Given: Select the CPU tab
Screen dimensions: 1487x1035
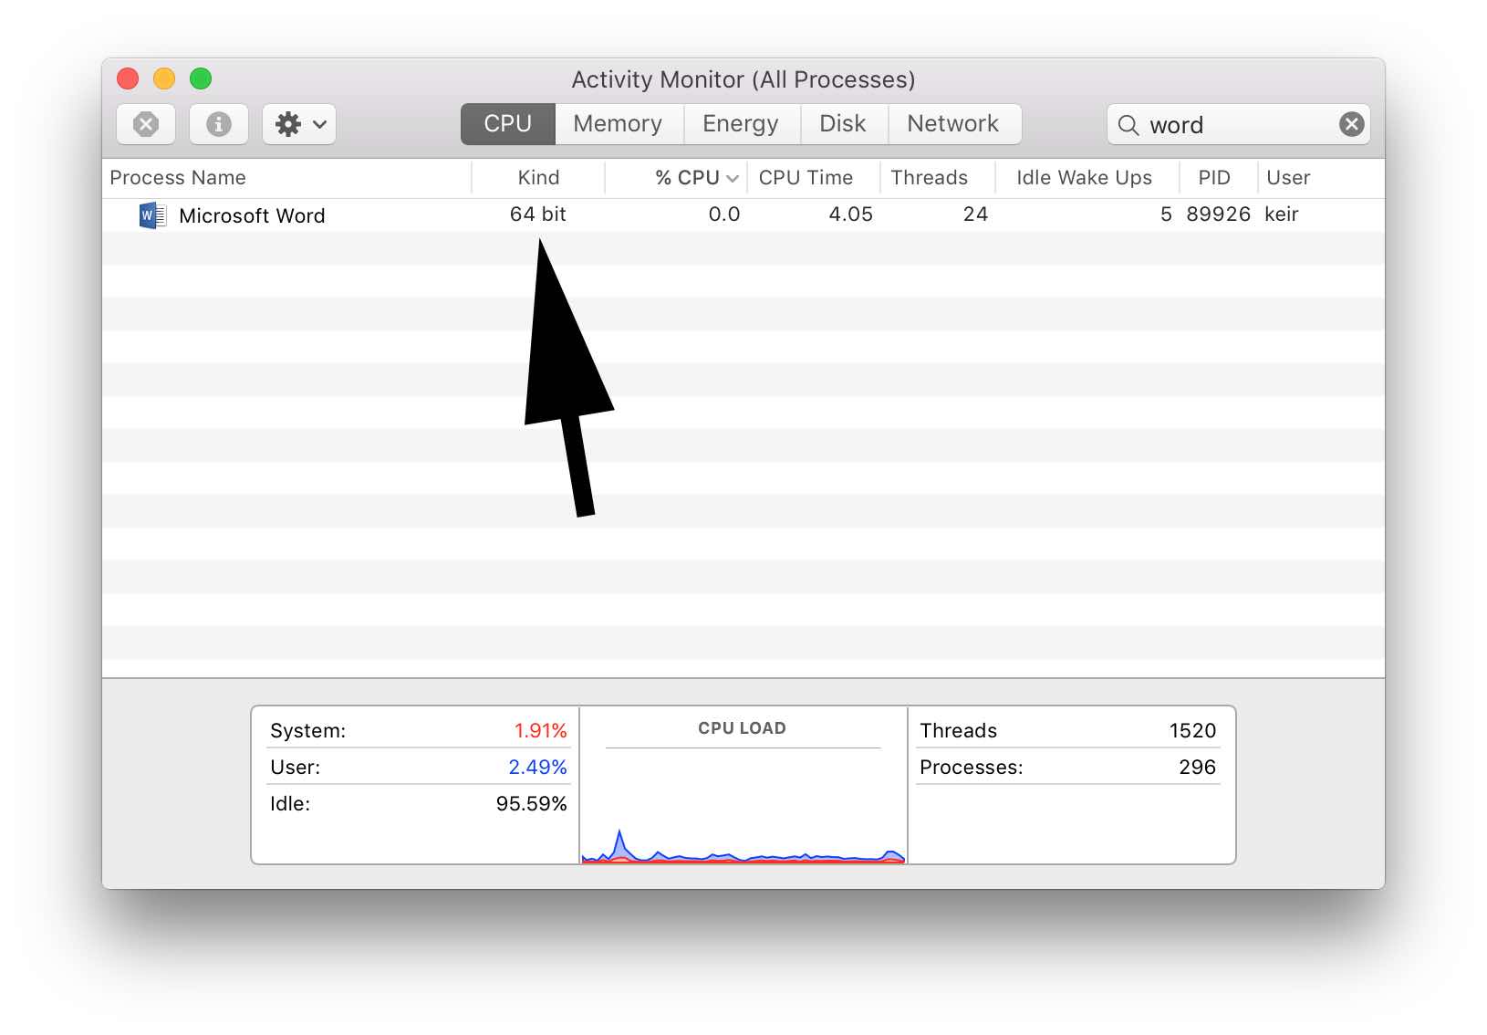Looking at the screenshot, I should 507,124.
